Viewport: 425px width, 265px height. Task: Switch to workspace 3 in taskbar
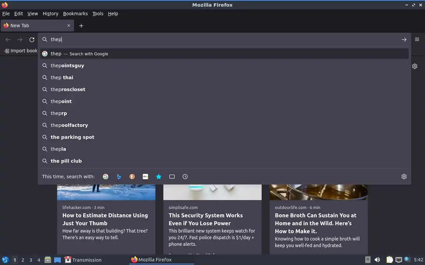tap(31, 260)
